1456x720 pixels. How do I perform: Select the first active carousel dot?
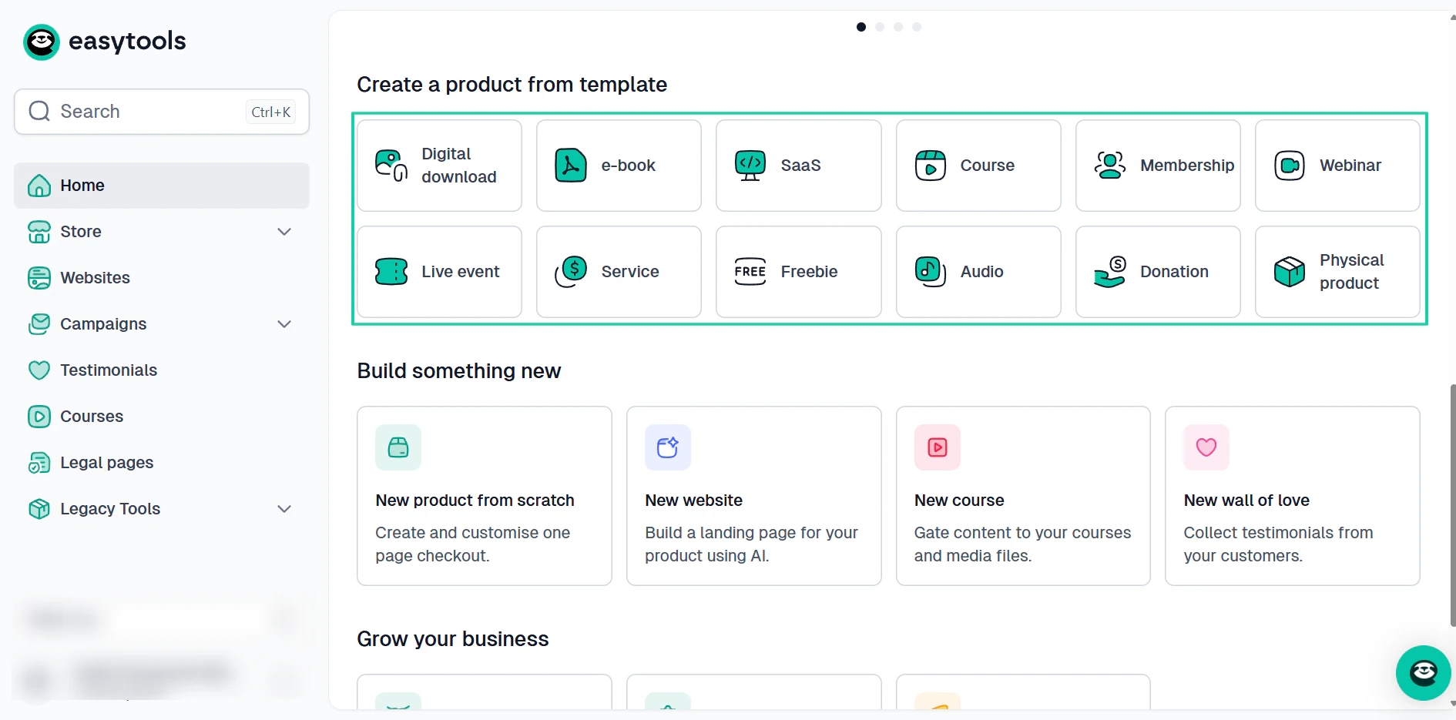coord(861,27)
